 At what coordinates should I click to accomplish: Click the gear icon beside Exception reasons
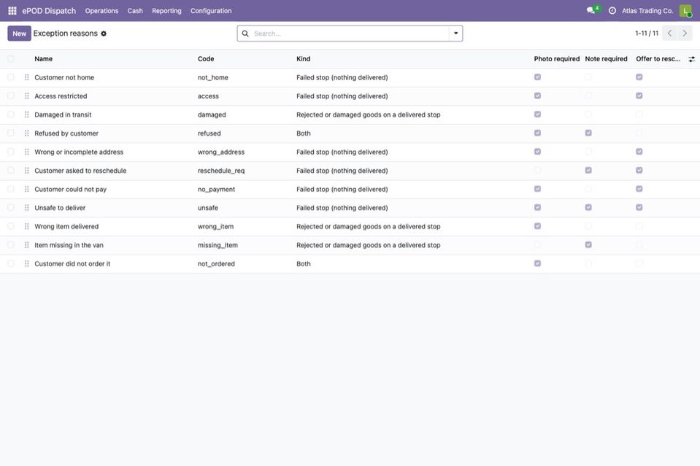click(104, 34)
